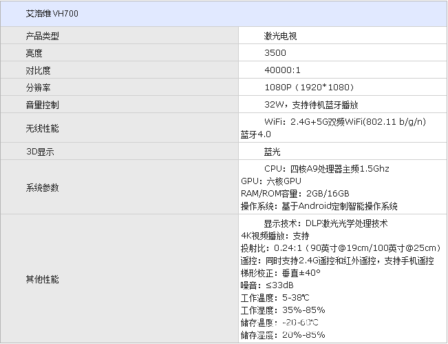
Task: Click the 投射比：0.24:1 line
Action: [x=341, y=248]
